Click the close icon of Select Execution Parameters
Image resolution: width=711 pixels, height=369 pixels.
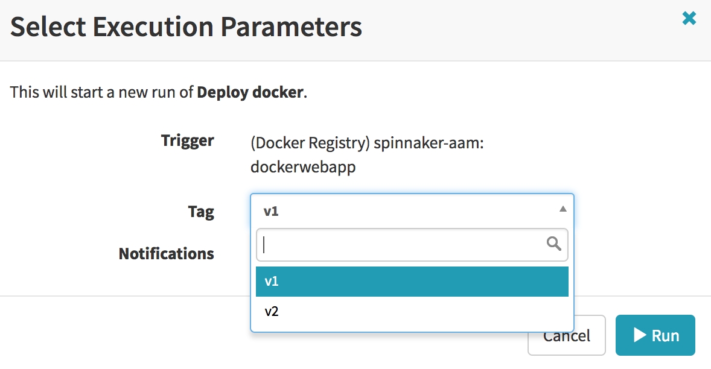(x=689, y=18)
